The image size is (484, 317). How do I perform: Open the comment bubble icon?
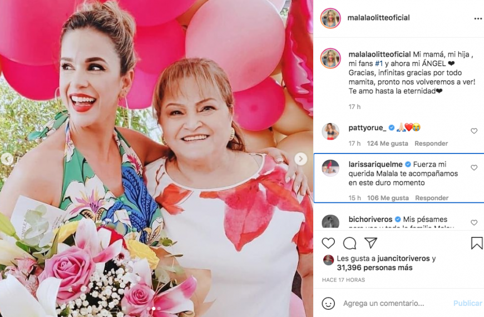(x=349, y=243)
